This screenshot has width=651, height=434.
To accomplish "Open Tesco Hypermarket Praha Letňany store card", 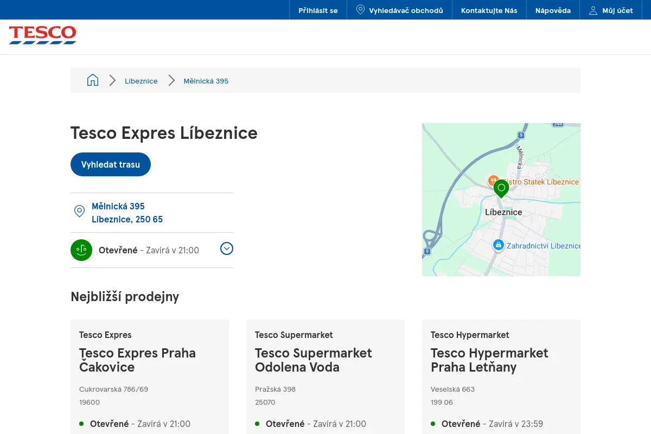I will pyautogui.click(x=501, y=376).
